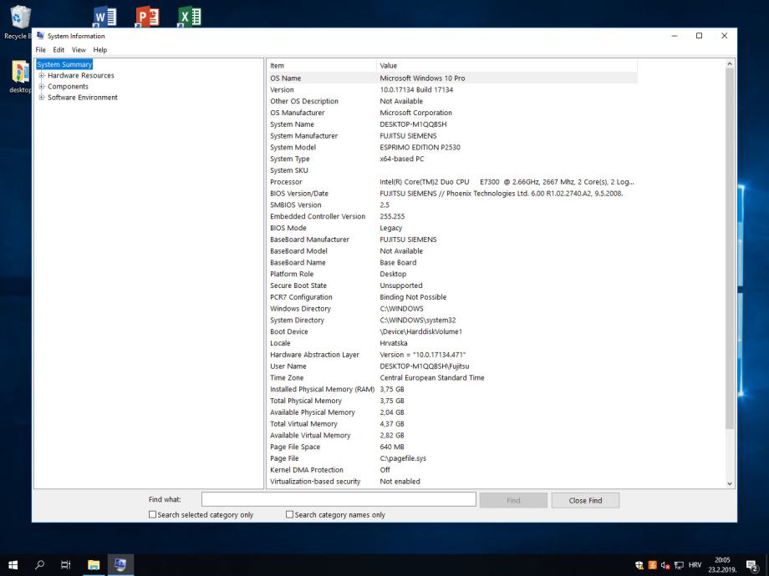Open the File menu
Screen dimensions: 769x576
(x=41, y=50)
